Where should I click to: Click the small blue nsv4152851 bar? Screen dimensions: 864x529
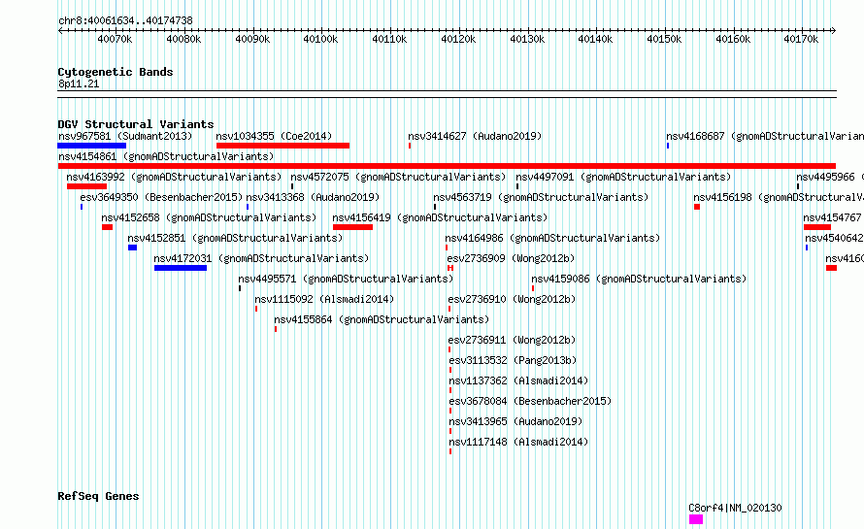132,248
